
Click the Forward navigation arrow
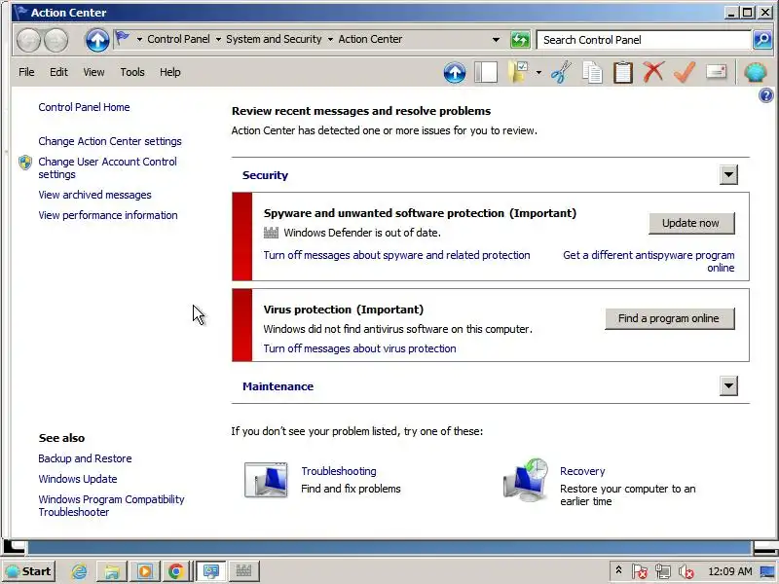click(56, 40)
